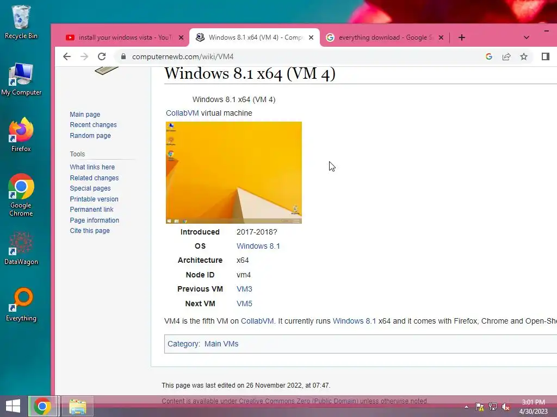This screenshot has width=557, height=417.
Task: Launch Google Chrome desktop shortcut
Action: coord(21,195)
